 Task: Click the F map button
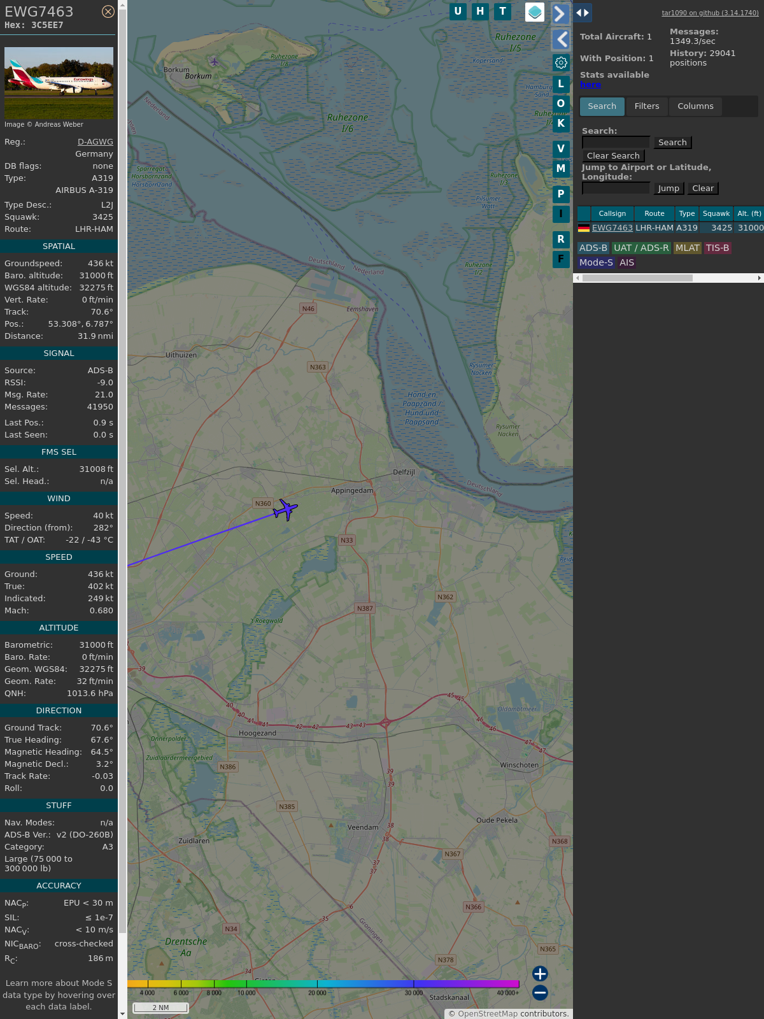(x=561, y=259)
